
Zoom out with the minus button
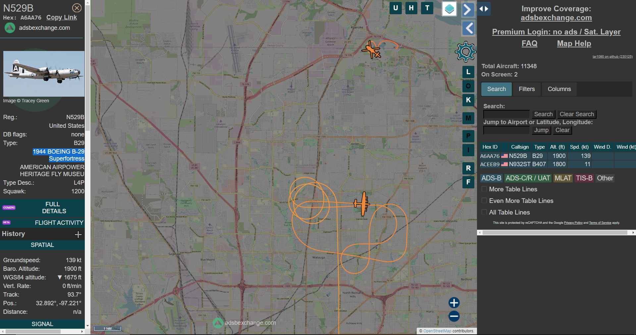pyautogui.click(x=454, y=316)
